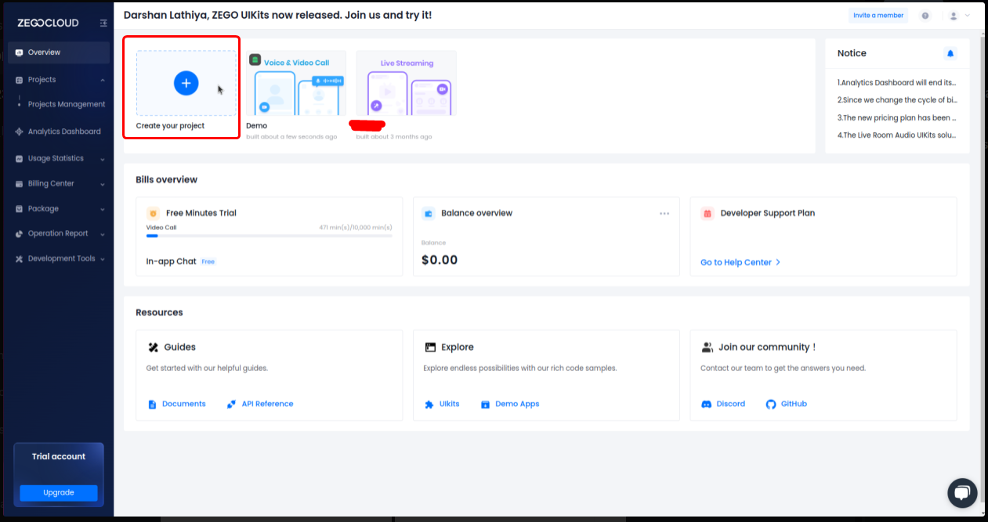Open the user avatar account dropdown
988x522 pixels.
[959, 16]
